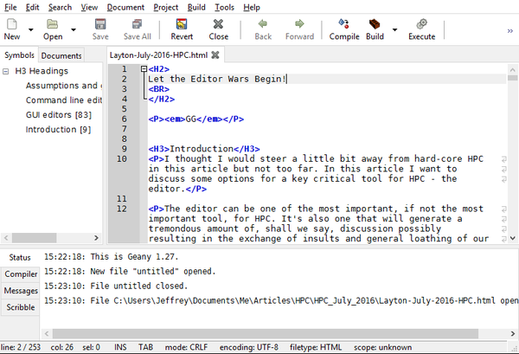Click the Revert toolbar icon
Screen dimensions: 519x354
pos(182,24)
